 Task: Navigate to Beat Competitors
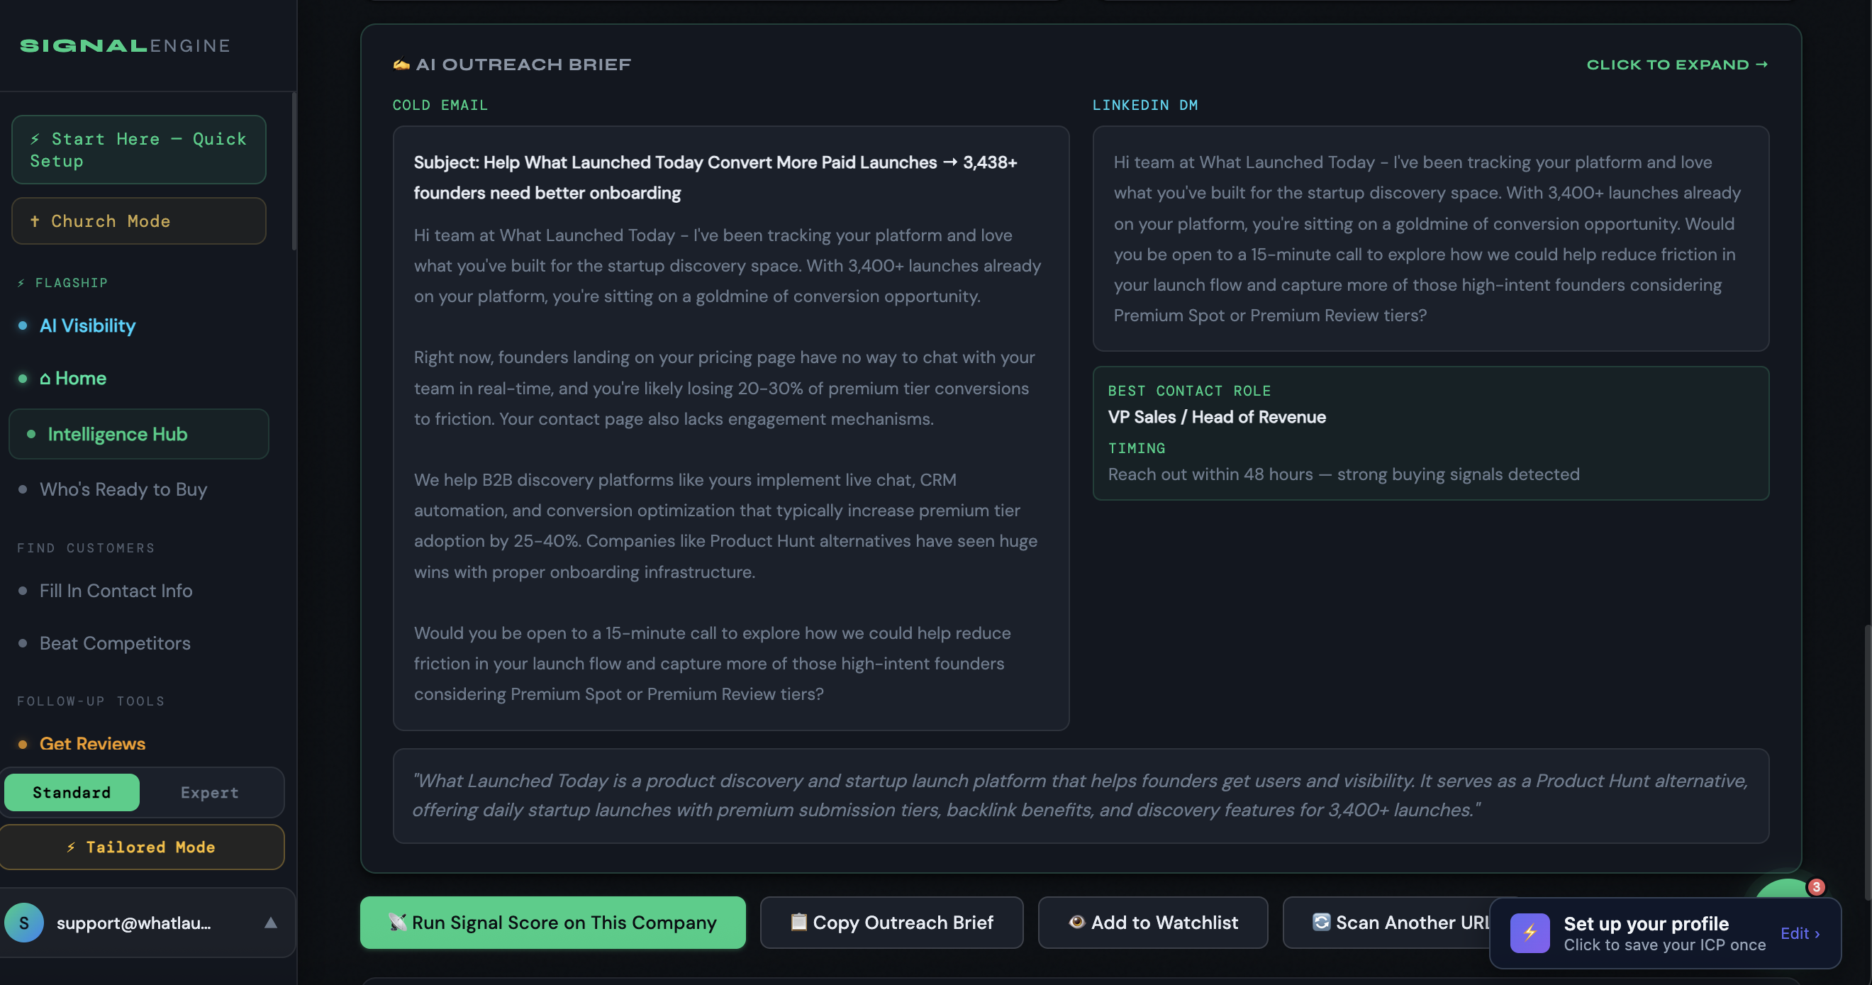pos(115,642)
